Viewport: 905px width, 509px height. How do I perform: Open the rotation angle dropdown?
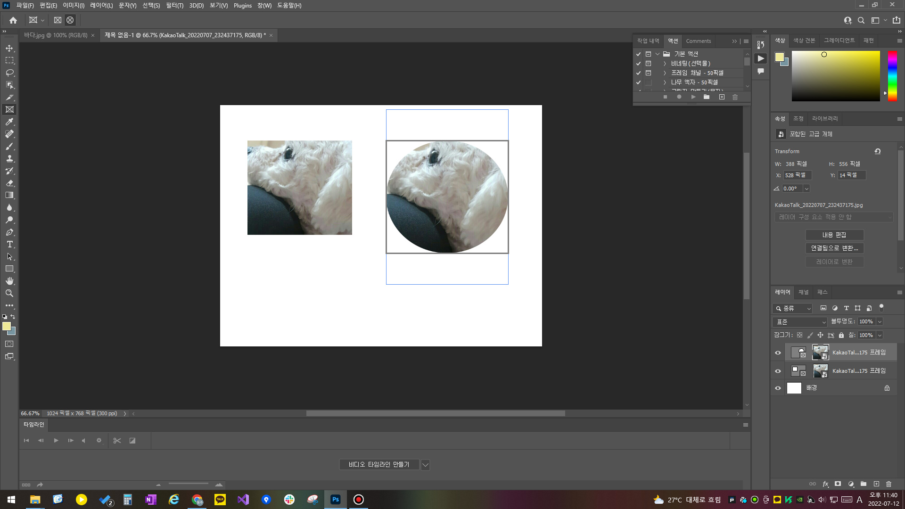tap(806, 189)
